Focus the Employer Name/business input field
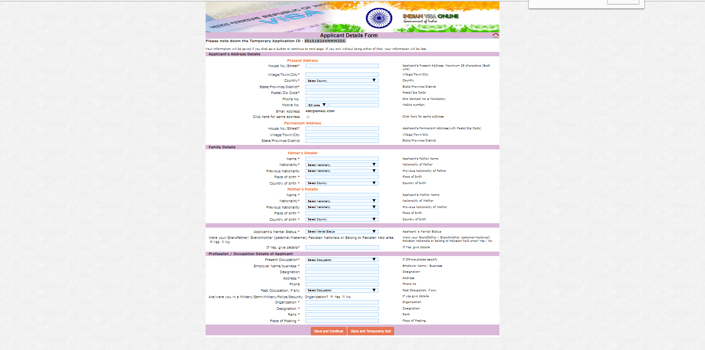The height and width of the screenshot is (350, 705). point(342,266)
